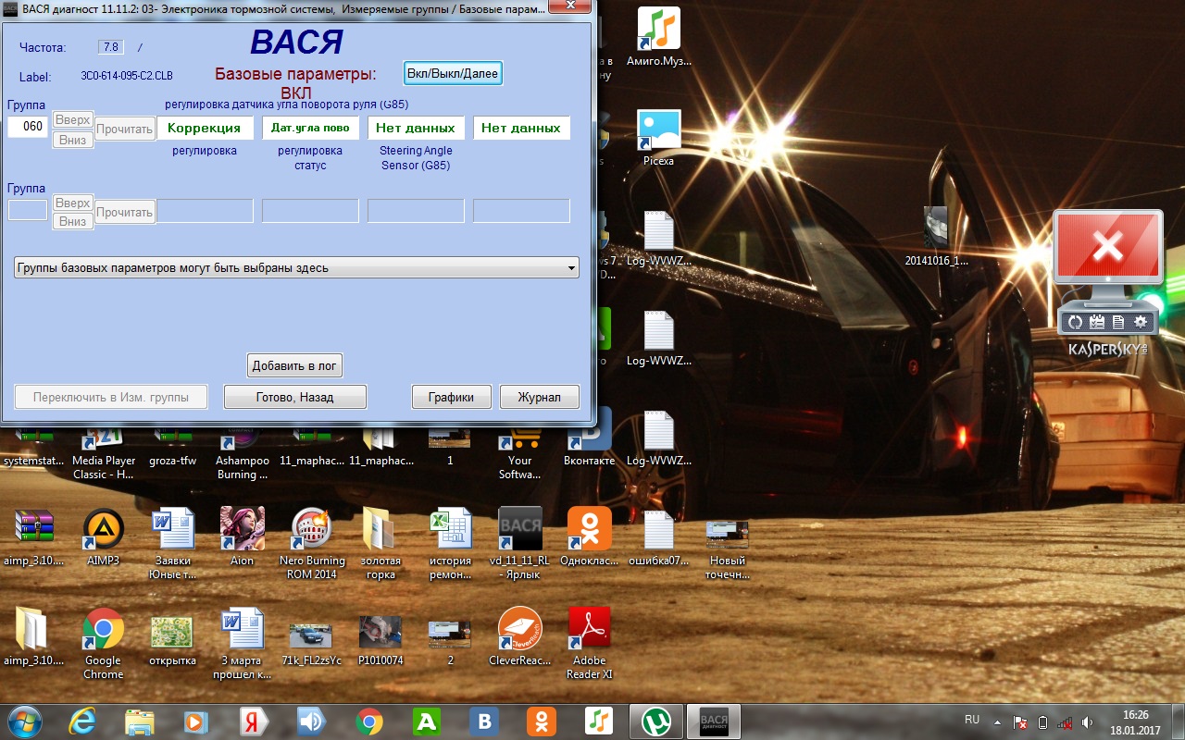Click the Kaspersky gadget update arrows icon
Image resolution: width=1185 pixels, height=740 pixels.
click(x=1076, y=322)
